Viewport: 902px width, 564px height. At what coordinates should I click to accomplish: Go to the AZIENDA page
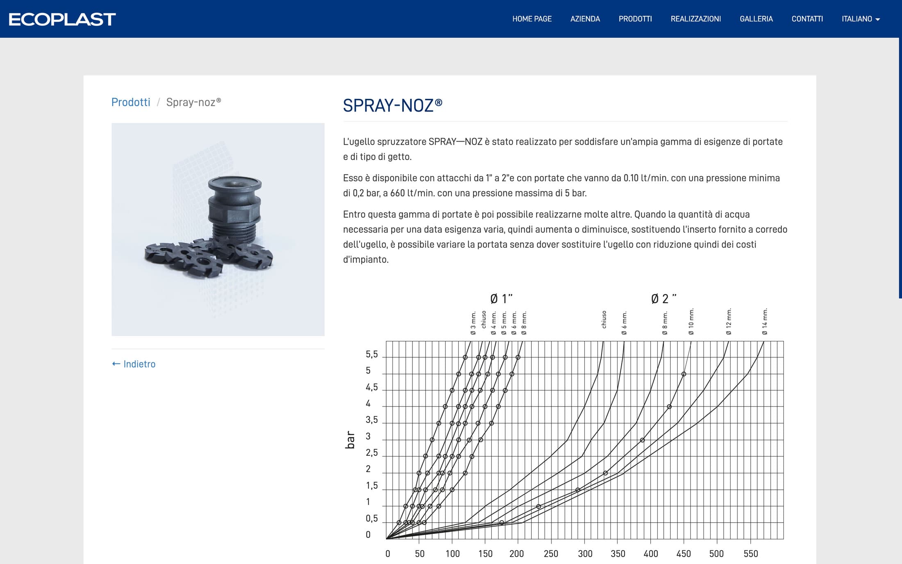pos(585,19)
